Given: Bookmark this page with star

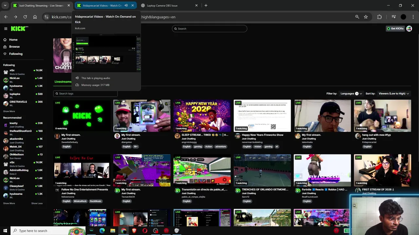Looking at the screenshot, I should point(366,17).
